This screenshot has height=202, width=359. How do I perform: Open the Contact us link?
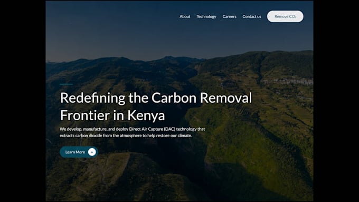click(x=252, y=16)
